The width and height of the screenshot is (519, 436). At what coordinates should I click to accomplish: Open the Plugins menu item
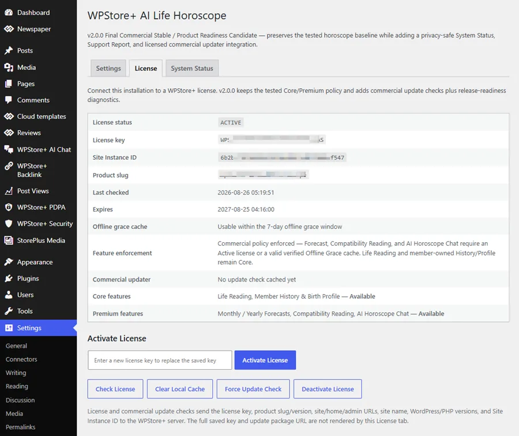[39, 279]
